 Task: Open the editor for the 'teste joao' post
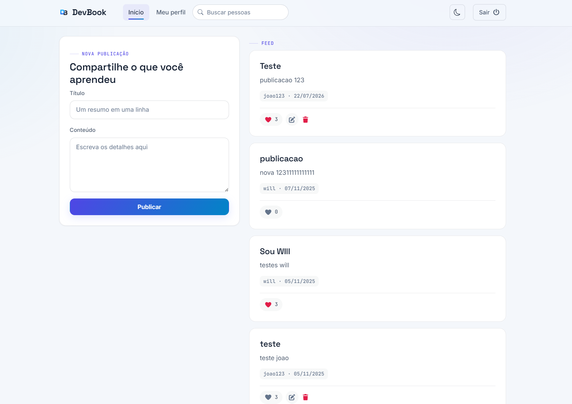click(292, 397)
